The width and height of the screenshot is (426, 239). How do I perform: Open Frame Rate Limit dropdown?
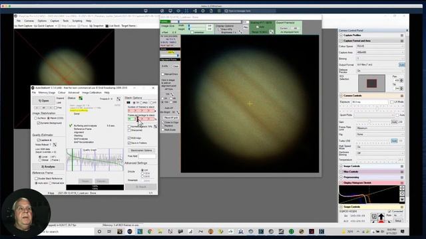pyautogui.click(x=380, y=128)
